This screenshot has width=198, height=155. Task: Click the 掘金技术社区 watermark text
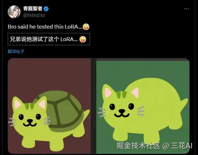tap(139, 146)
